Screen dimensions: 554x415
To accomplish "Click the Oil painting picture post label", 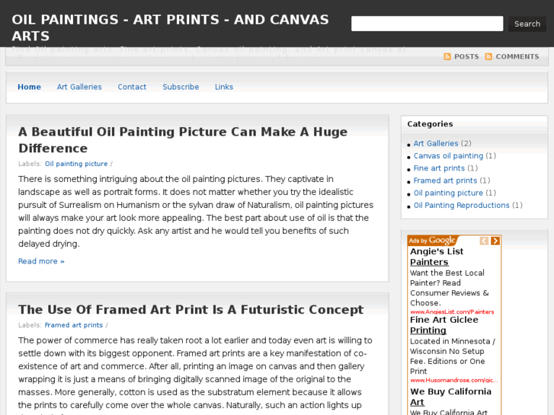I will click(76, 164).
